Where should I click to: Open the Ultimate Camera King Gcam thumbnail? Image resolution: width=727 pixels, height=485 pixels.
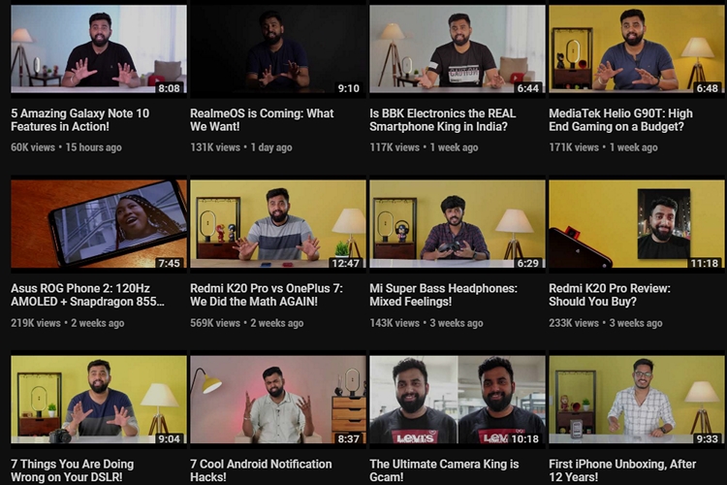[x=458, y=399]
